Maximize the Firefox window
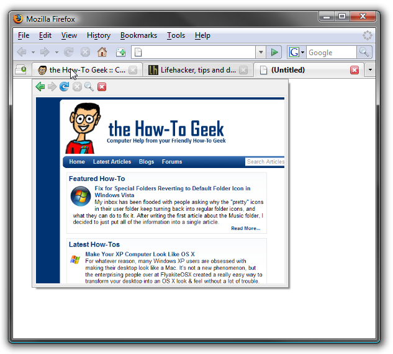Screen dimensions: 393x354 (342, 17)
